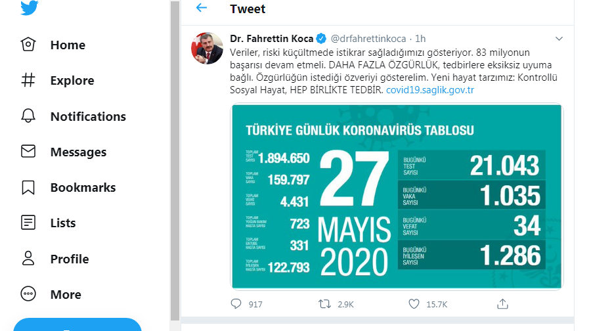Viewport: 591px width, 331px height.
Task: Retweet using the retweet arrows icon
Action: (x=324, y=304)
